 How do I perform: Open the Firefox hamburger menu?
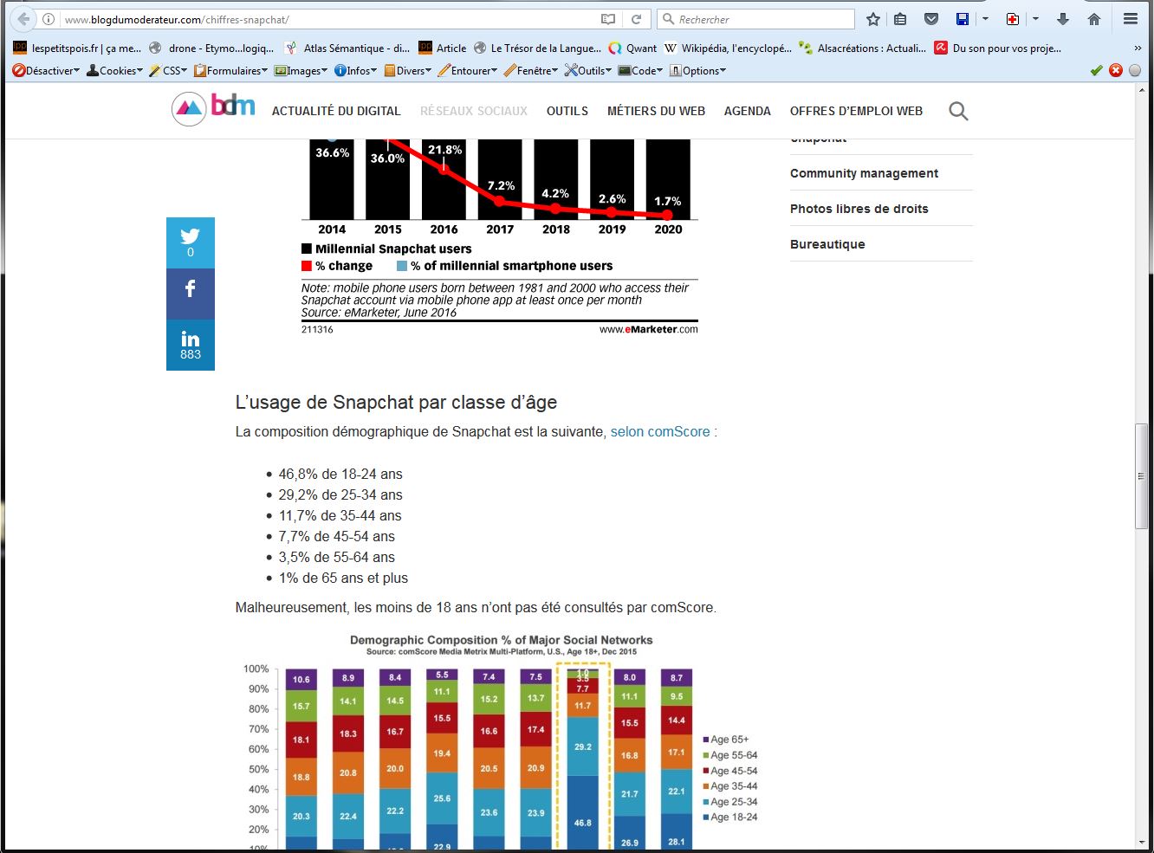(x=1130, y=19)
